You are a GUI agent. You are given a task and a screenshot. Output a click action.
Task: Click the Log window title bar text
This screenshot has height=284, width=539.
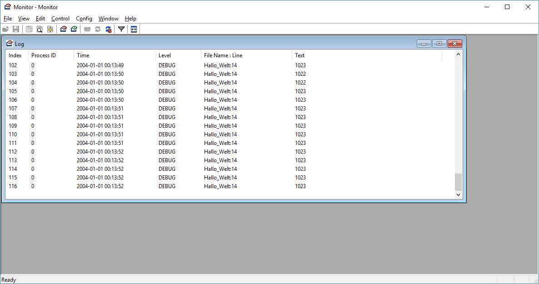tap(20, 44)
